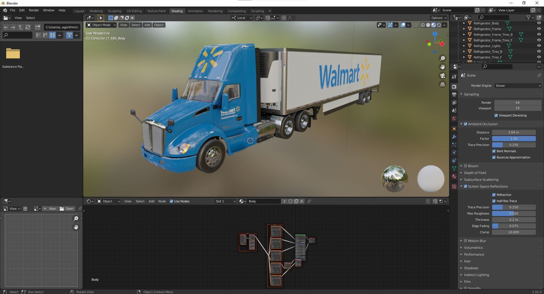The width and height of the screenshot is (544, 294).
Task: Click Open in the image editor
Action: click(67, 209)
